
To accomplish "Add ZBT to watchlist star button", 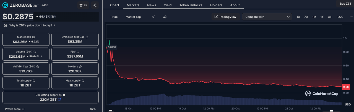I will 83,5.
